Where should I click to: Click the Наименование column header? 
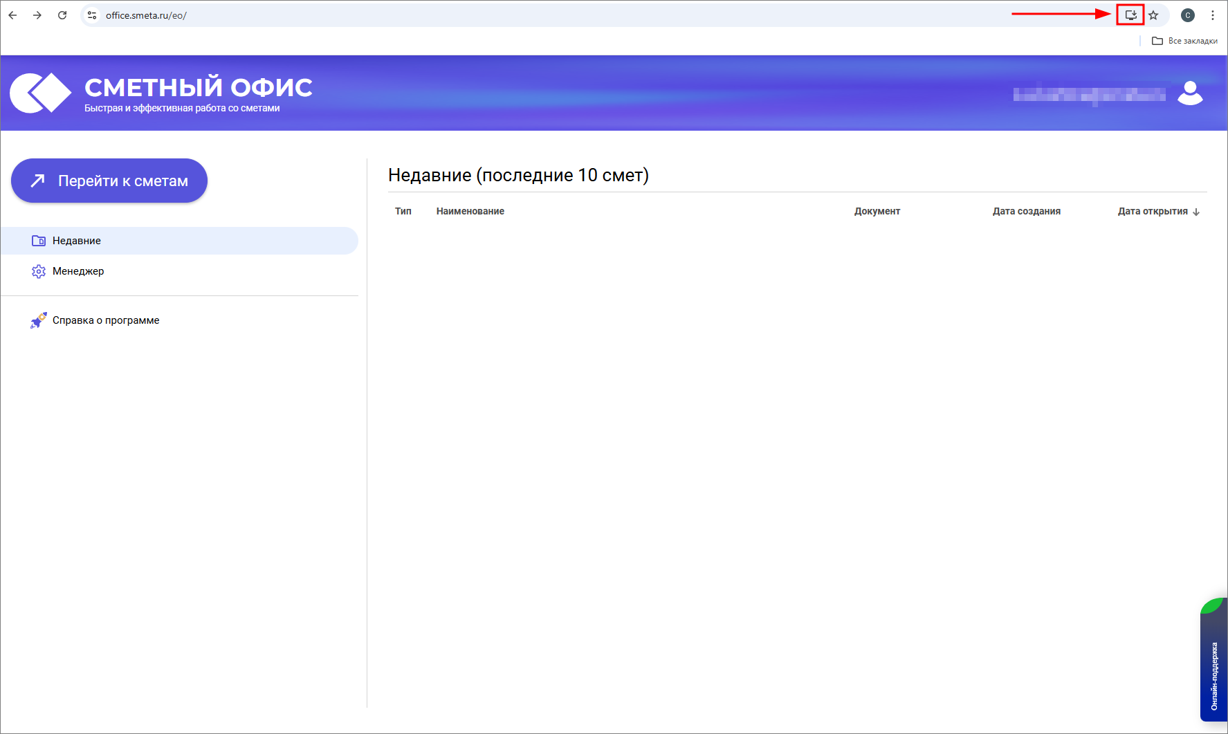coord(470,211)
